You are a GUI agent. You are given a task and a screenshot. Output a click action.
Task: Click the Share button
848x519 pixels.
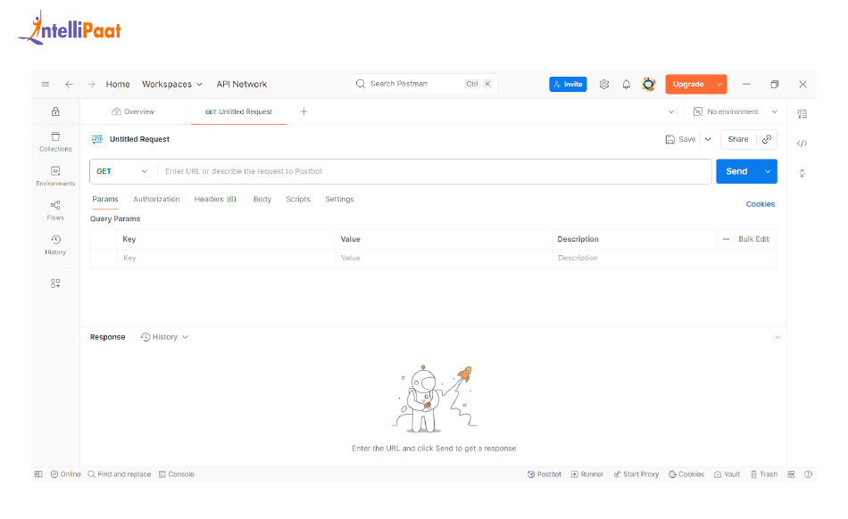(x=737, y=139)
